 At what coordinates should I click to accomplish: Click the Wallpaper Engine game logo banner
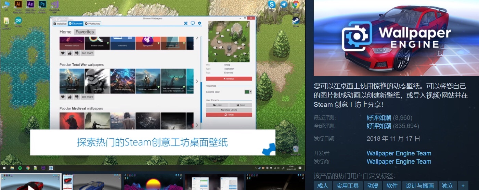[x=396, y=38]
